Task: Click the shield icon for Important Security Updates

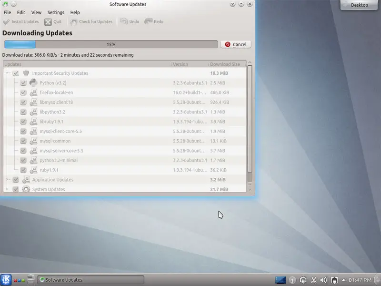Action: tap(26, 73)
